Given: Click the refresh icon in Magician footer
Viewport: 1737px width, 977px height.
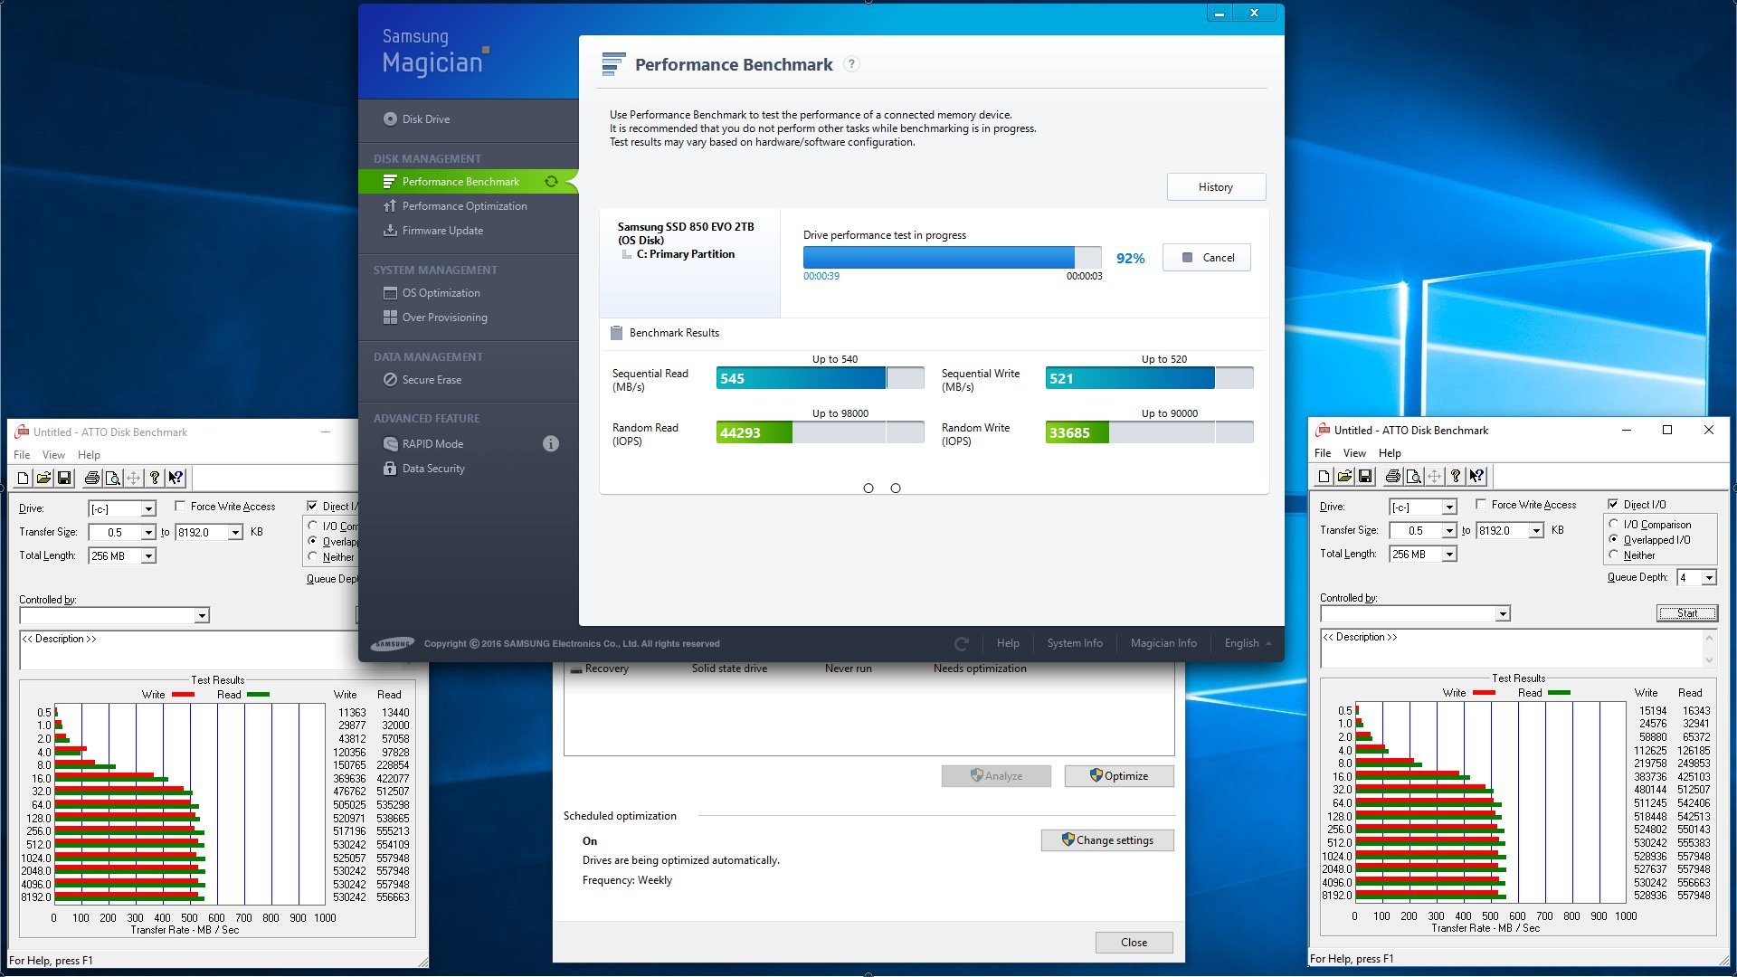Looking at the screenshot, I should 962,643.
